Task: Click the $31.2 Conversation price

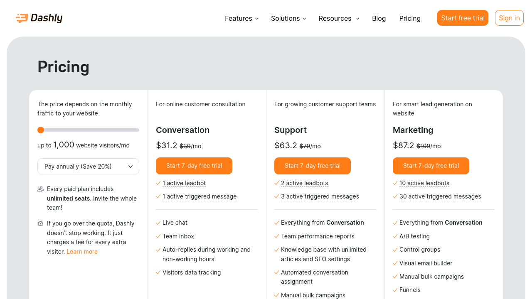Action: [x=167, y=145]
